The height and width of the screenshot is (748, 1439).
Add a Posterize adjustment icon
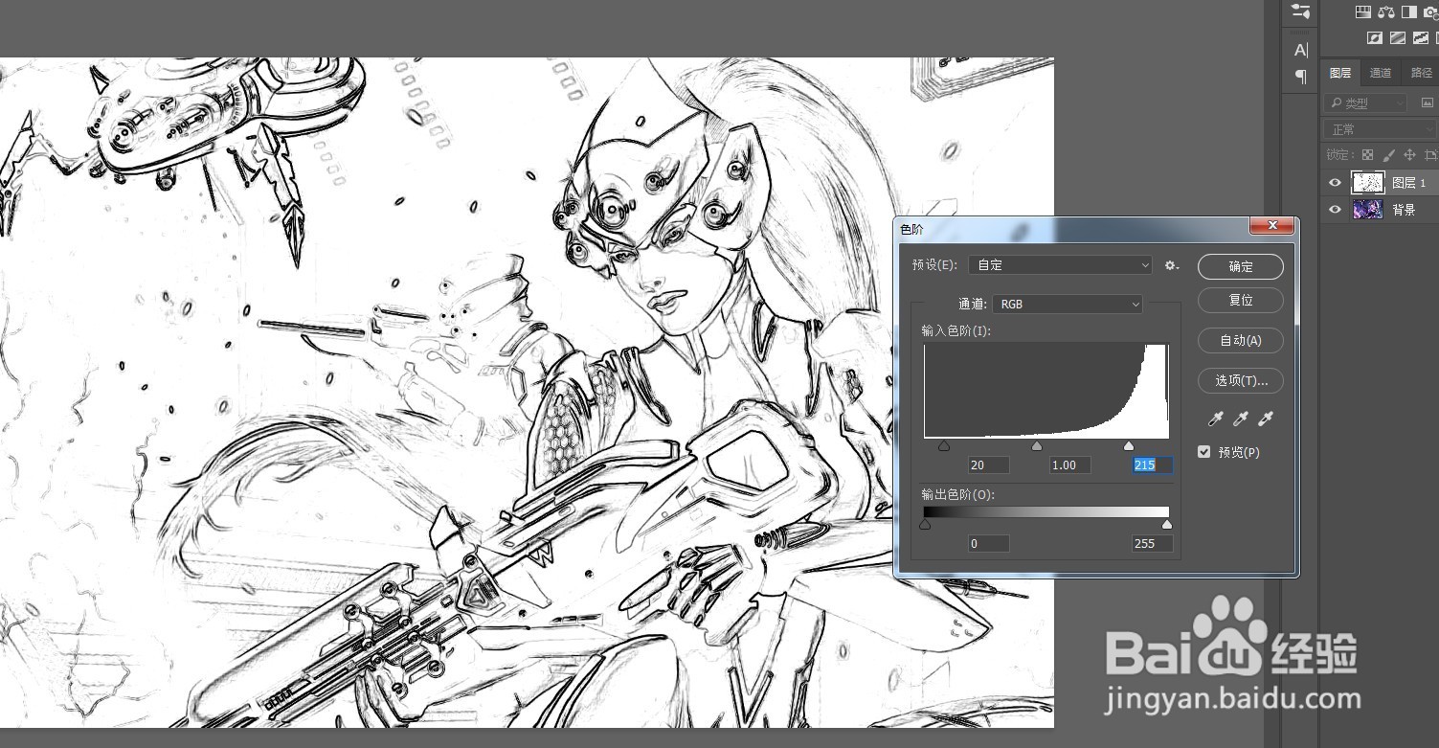[1398, 38]
